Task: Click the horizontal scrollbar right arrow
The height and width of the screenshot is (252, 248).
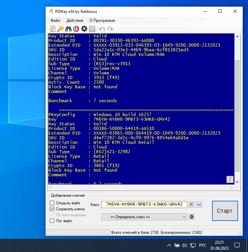Action: coord(231,187)
